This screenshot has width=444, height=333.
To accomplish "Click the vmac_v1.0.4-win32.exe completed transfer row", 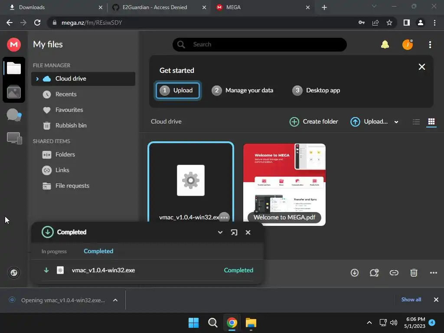I will point(147,270).
